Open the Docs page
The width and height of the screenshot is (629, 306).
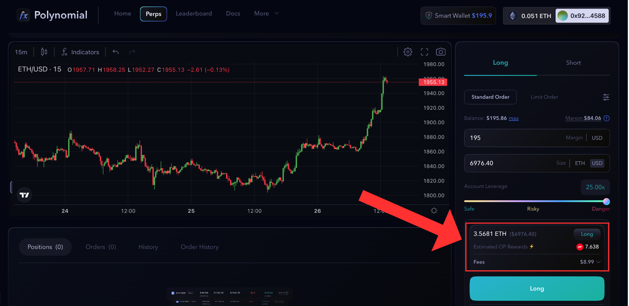tap(233, 13)
